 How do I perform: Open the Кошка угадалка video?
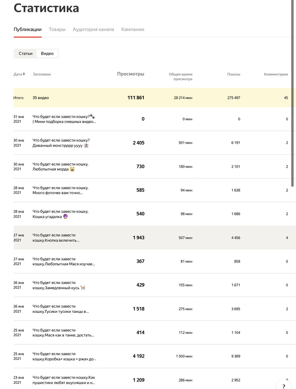pyautogui.click(x=60, y=214)
